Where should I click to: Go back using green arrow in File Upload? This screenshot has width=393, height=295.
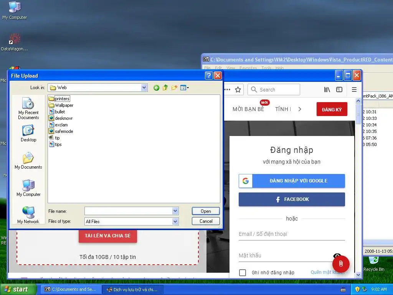pos(156,88)
